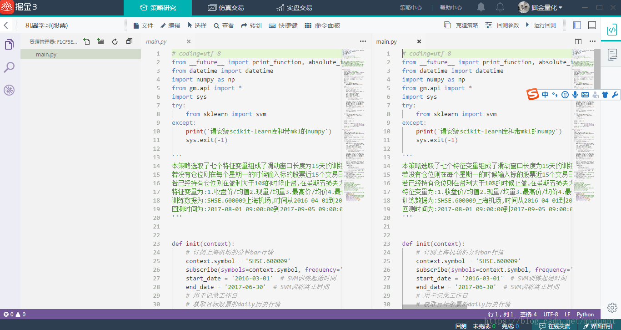Open 帮助中心 link
Screen dimensions: 621x330
(451, 8)
